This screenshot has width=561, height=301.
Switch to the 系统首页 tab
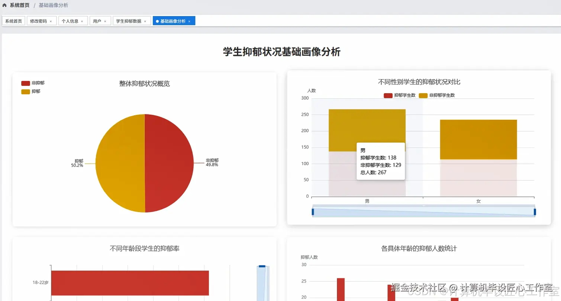[13, 21]
